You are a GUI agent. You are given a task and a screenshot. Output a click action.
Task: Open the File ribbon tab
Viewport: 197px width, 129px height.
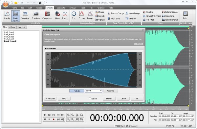point(23,8)
